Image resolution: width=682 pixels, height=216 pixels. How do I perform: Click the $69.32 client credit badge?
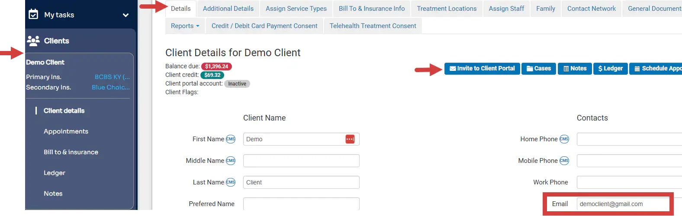pyautogui.click(x=212, y=75)
